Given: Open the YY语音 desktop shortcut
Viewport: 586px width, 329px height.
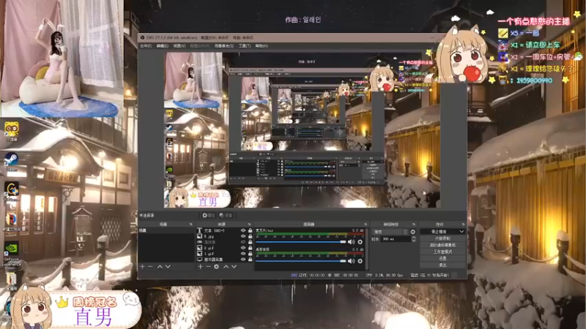Looking at the screenshot, I should click(x=12, y=131).
